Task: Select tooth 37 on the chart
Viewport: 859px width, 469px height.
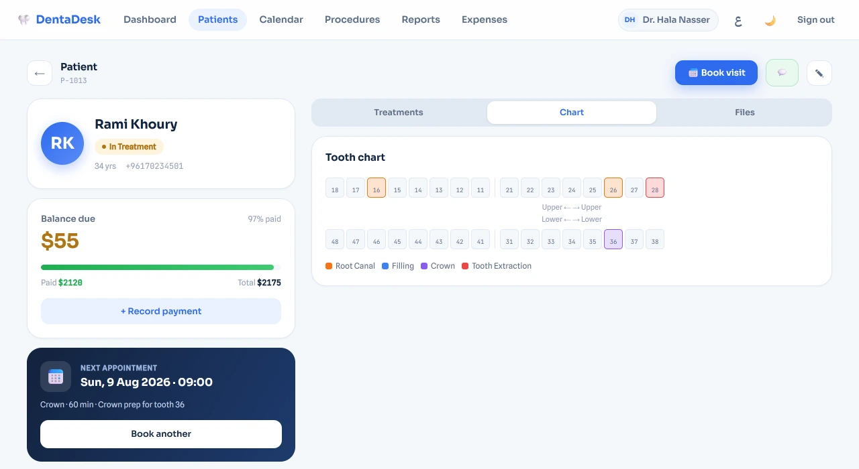Action: (x=634, y=239)
